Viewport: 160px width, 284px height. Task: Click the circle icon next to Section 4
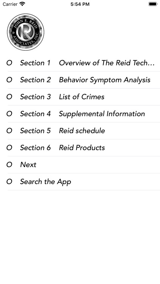tap(9, 114)
